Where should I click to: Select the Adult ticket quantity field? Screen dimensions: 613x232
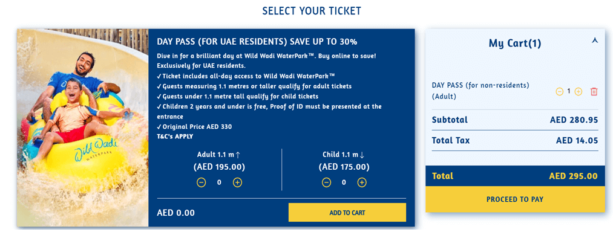[x=219, y=182]
